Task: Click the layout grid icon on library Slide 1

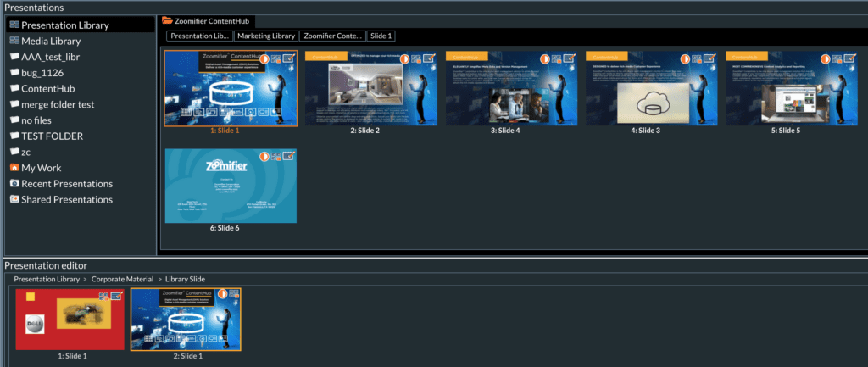Action: click(276, 58)
